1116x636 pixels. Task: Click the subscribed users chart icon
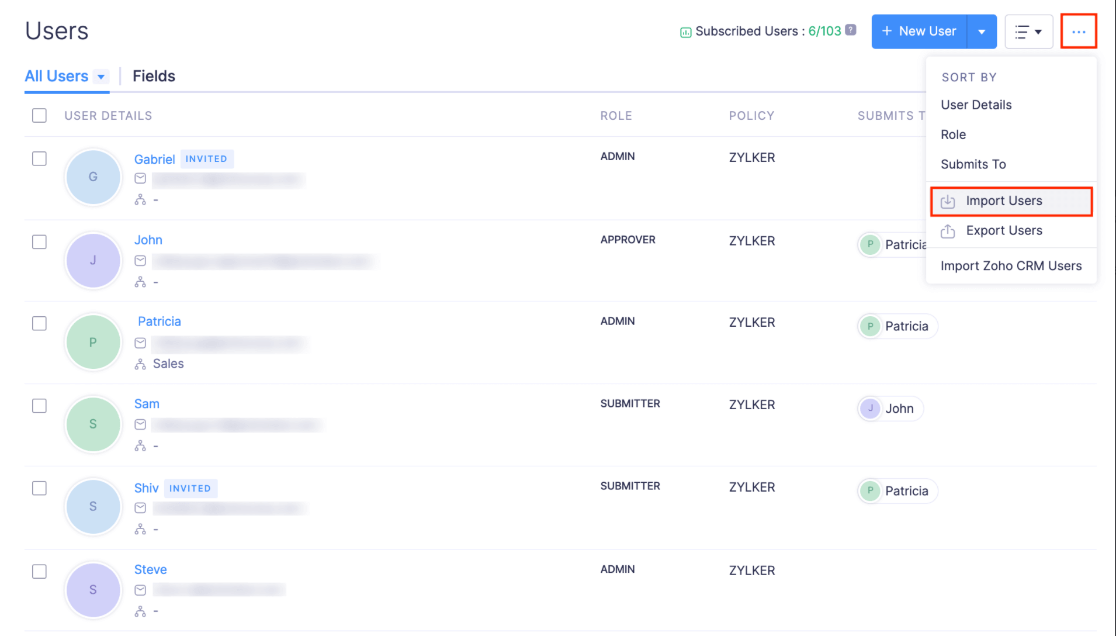[x=685, y=32]
